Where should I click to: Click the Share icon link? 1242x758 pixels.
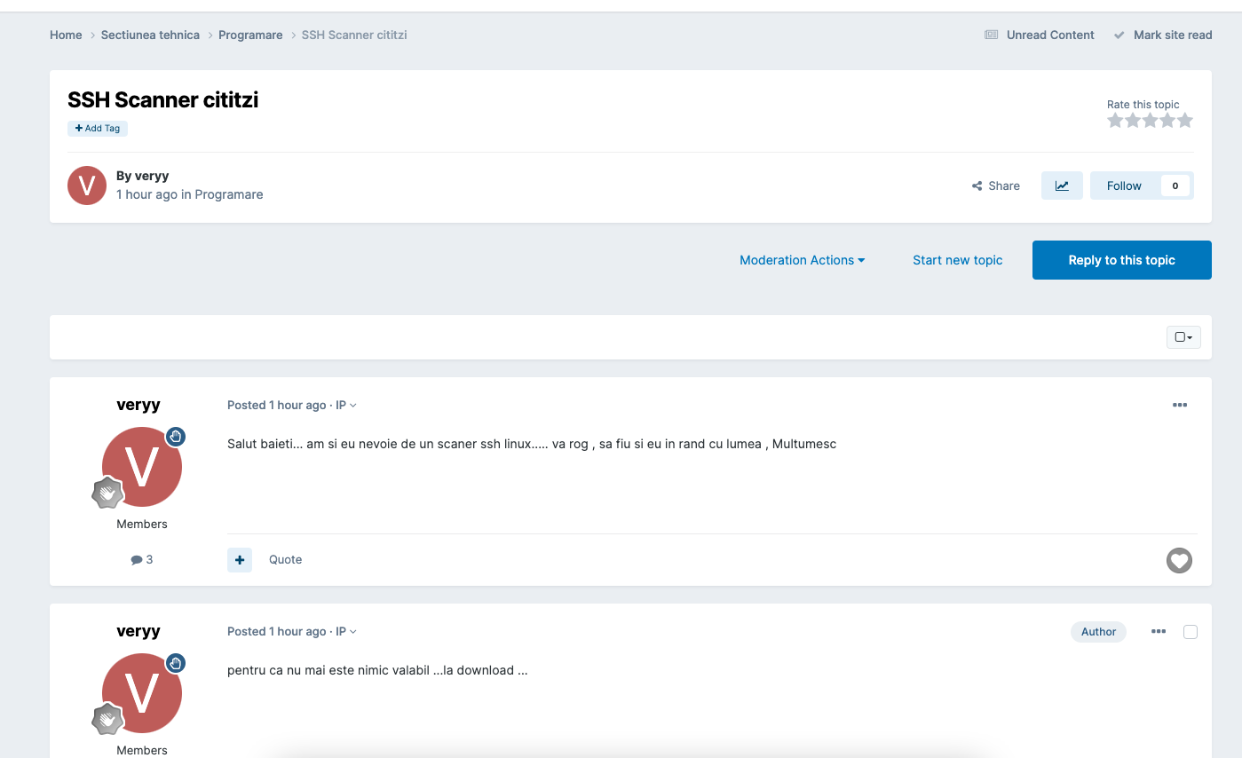(995, 186)
